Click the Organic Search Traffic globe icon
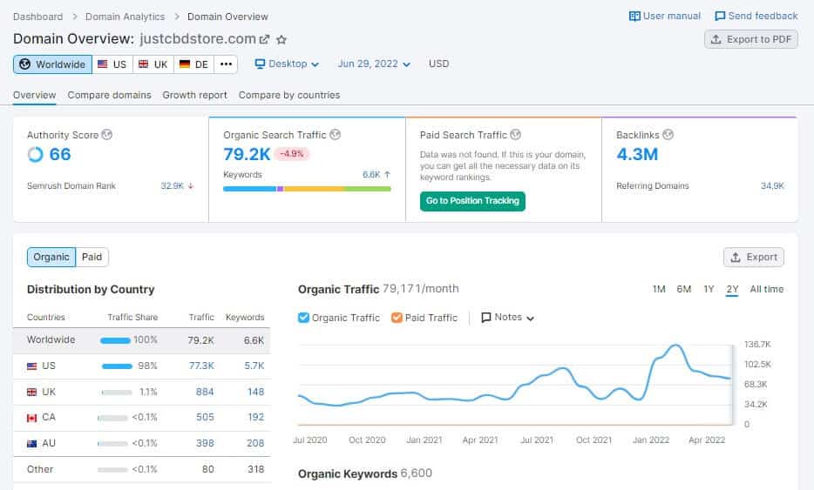The width and height of the screenshot is (814, 490). 336,135
